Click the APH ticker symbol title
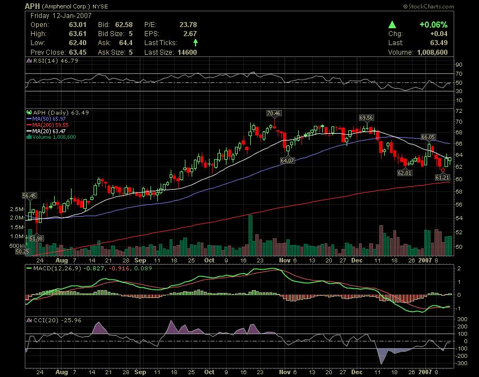The image size is (479, 377). [x=32, y=6]
